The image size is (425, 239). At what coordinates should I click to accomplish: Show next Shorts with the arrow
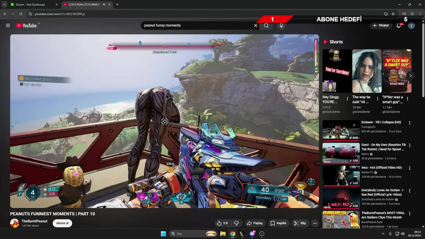tap(410, 76)
